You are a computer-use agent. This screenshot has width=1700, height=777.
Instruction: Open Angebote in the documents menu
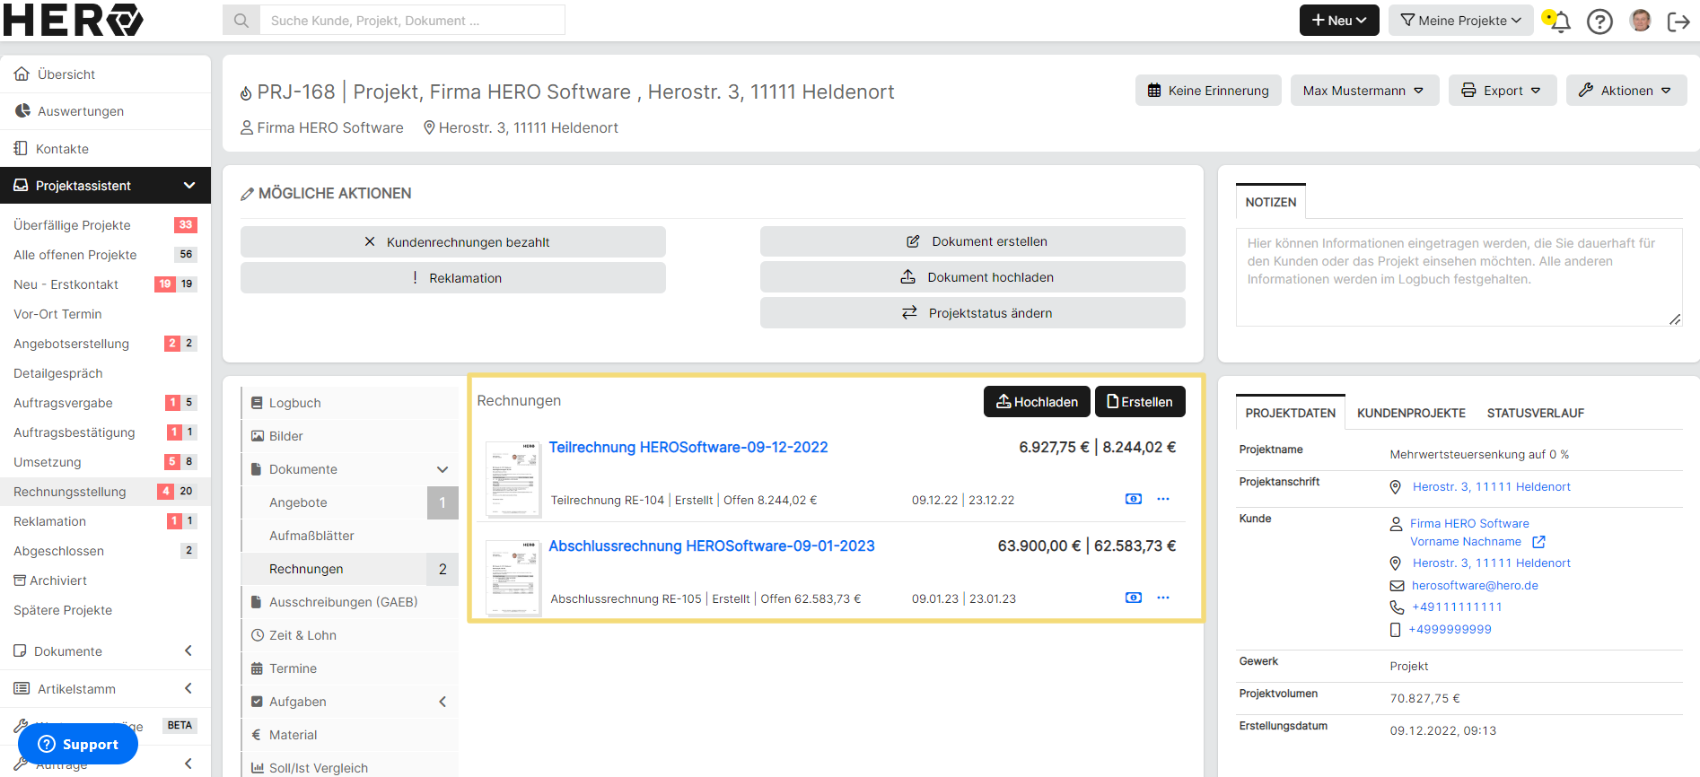[x=350, y=502]
